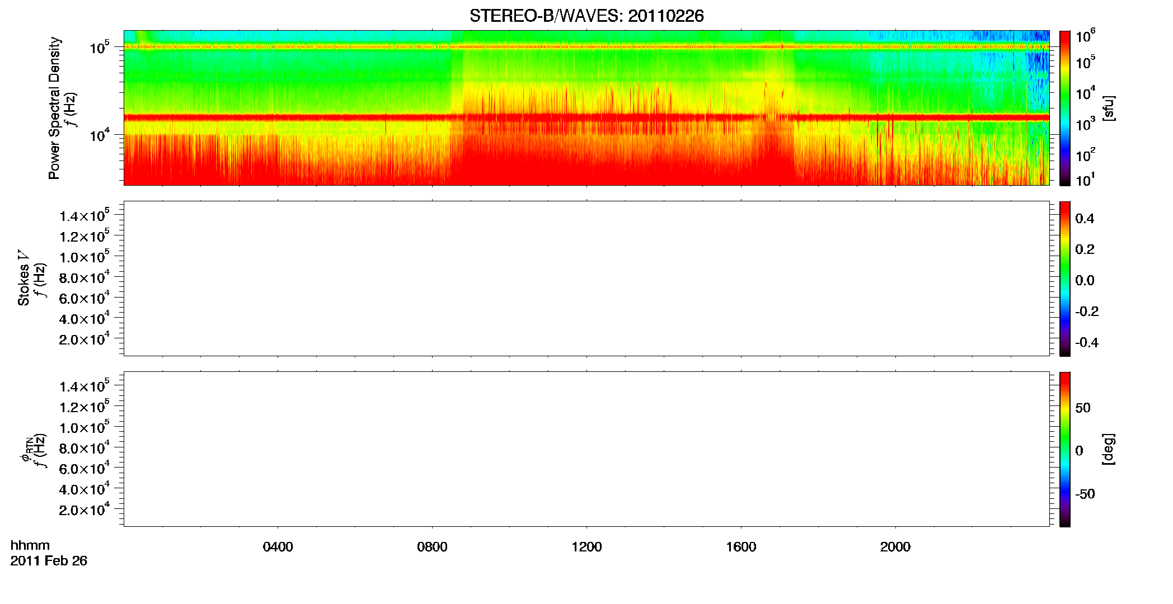The height and width of the screenshot is (604, 1173).
Task: Click the "-0.4" tick on the Stokes V colorbar
Action: tap(1087, 343)
